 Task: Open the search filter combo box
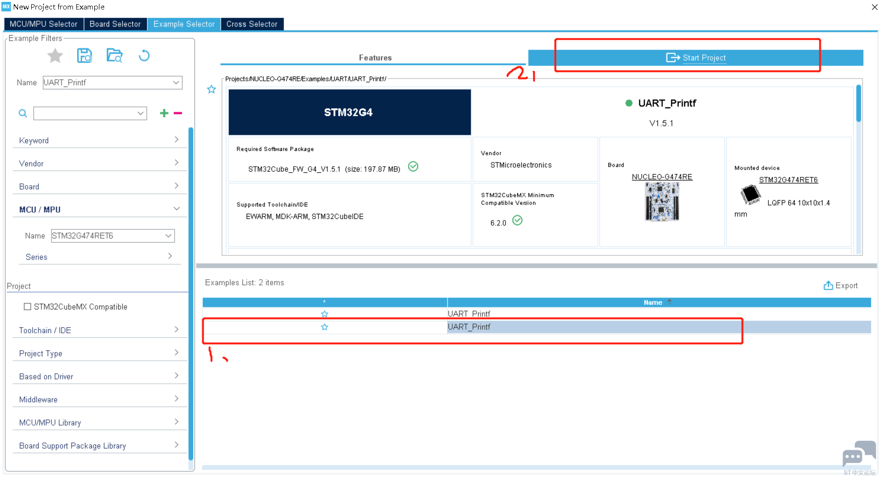point(90,113)
